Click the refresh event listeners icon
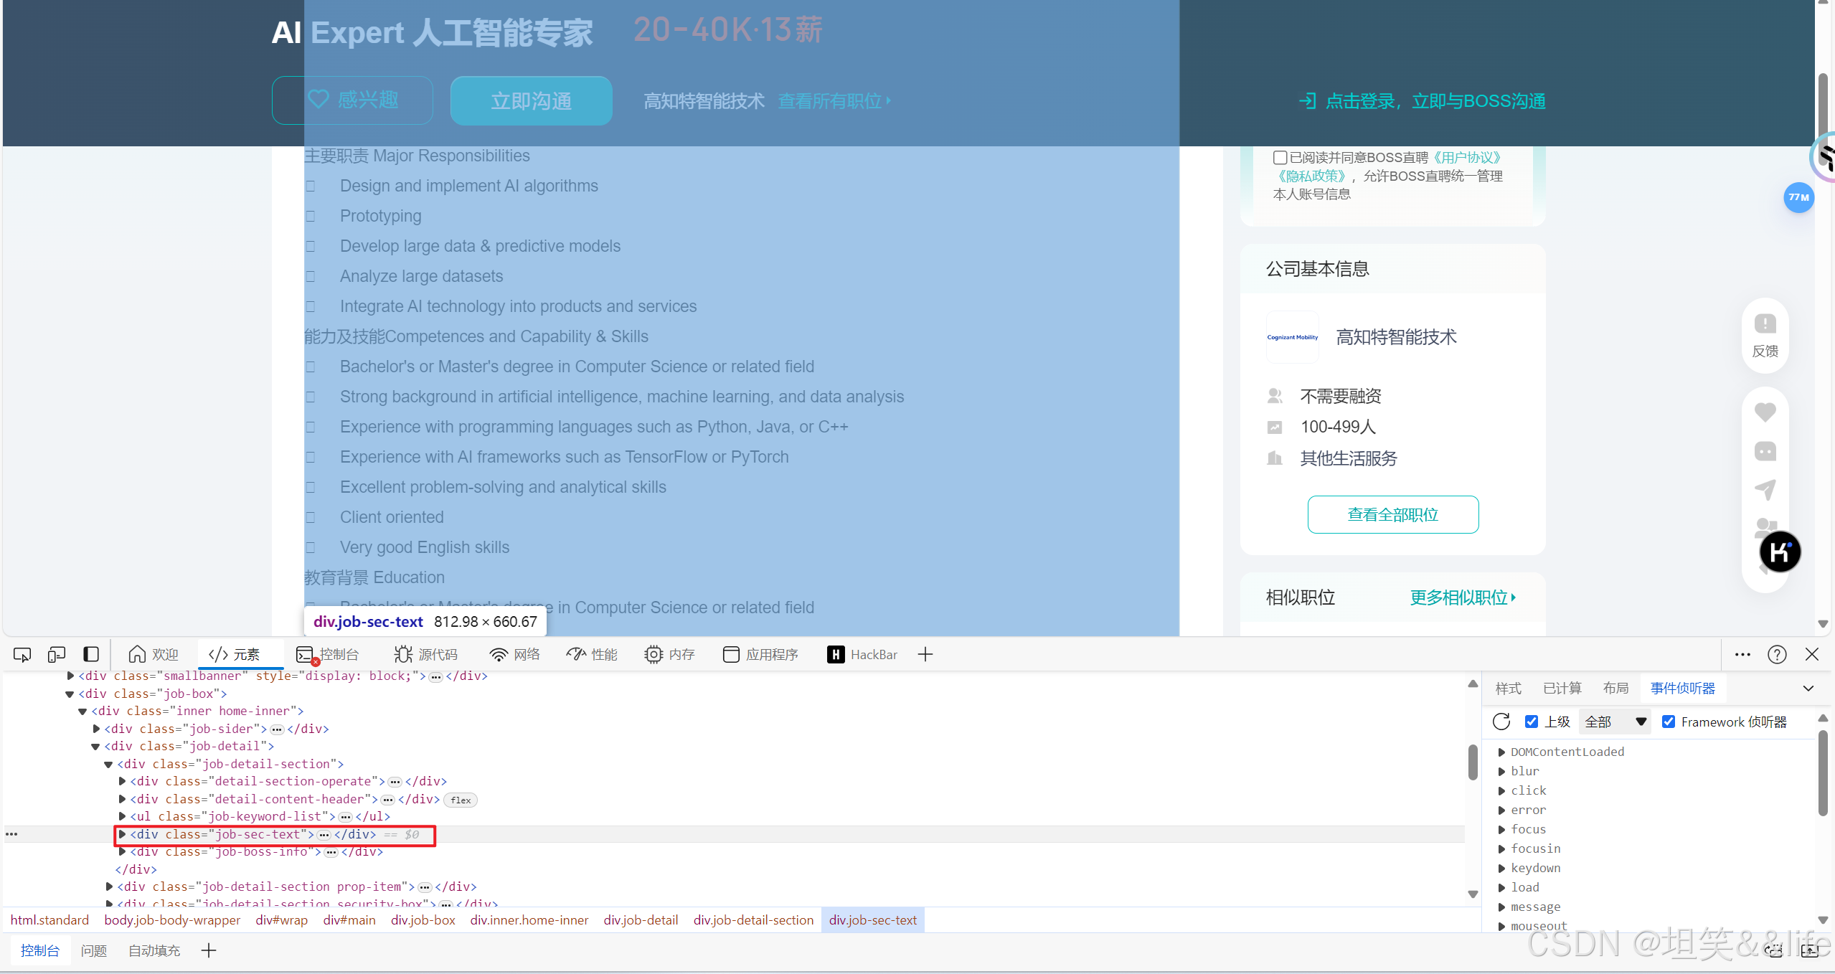The height and width of the screenshot is (974, 1835). pos(1501,722)
